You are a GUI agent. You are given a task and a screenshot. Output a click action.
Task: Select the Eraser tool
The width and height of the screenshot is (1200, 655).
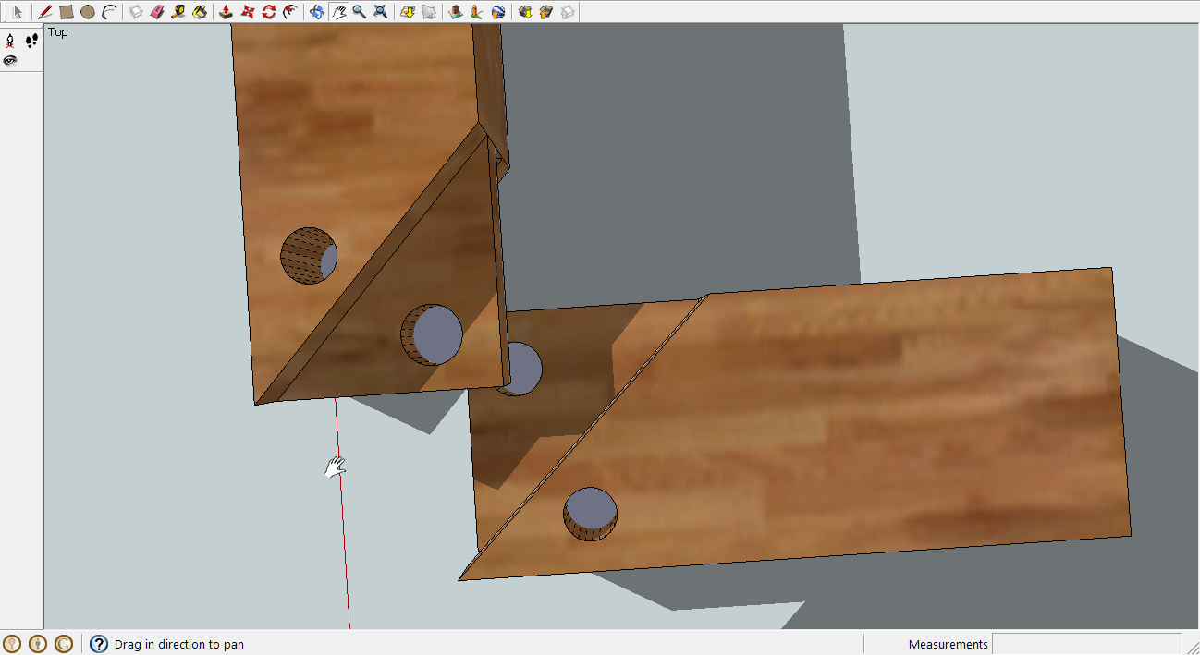(x=157, y=12)
